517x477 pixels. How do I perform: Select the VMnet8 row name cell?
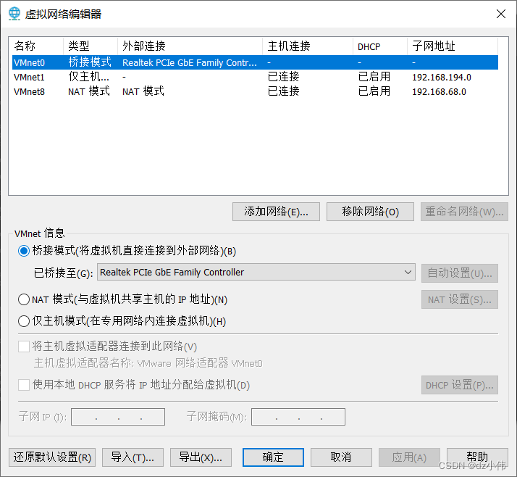click(x=30, y=91)
